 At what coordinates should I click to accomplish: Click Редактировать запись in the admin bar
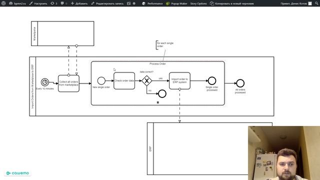107,3
